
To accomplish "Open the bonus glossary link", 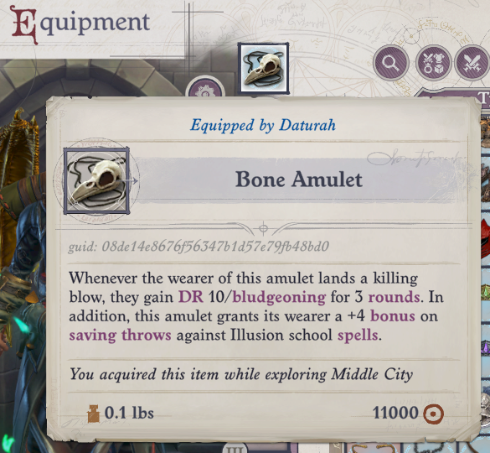I will (393, 316).
